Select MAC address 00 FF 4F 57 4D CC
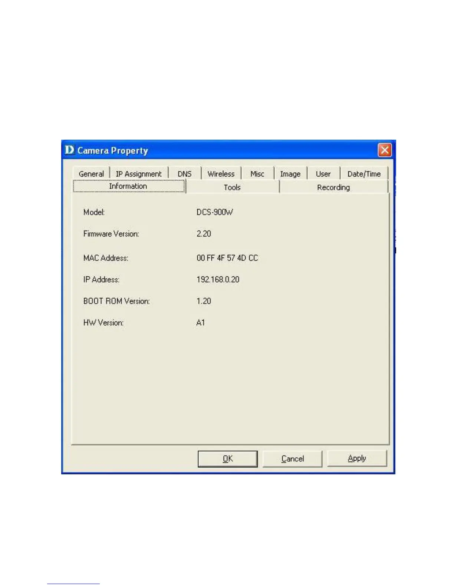 (x=227, y=258)
